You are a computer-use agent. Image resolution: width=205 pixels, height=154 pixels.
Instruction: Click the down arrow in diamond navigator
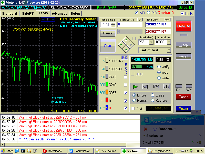point(126,50)
